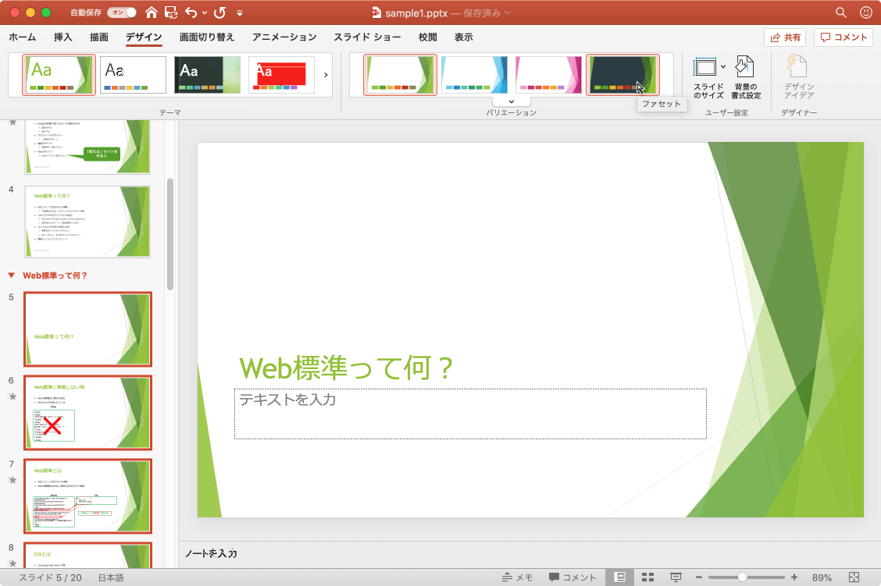Collapse the 'Web標準って何？' section triangle
The width and height of the screenshot is (881, 586).
[11, 275]
